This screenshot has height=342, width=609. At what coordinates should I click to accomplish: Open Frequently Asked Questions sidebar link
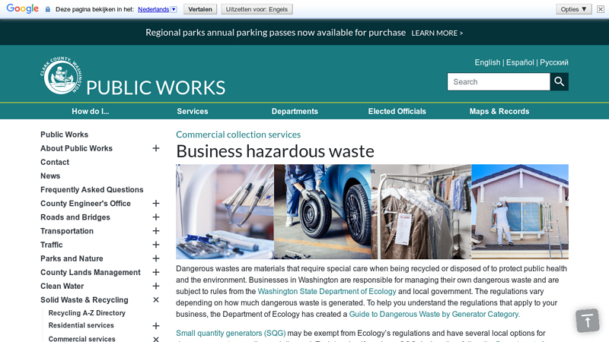coord(92,189)
